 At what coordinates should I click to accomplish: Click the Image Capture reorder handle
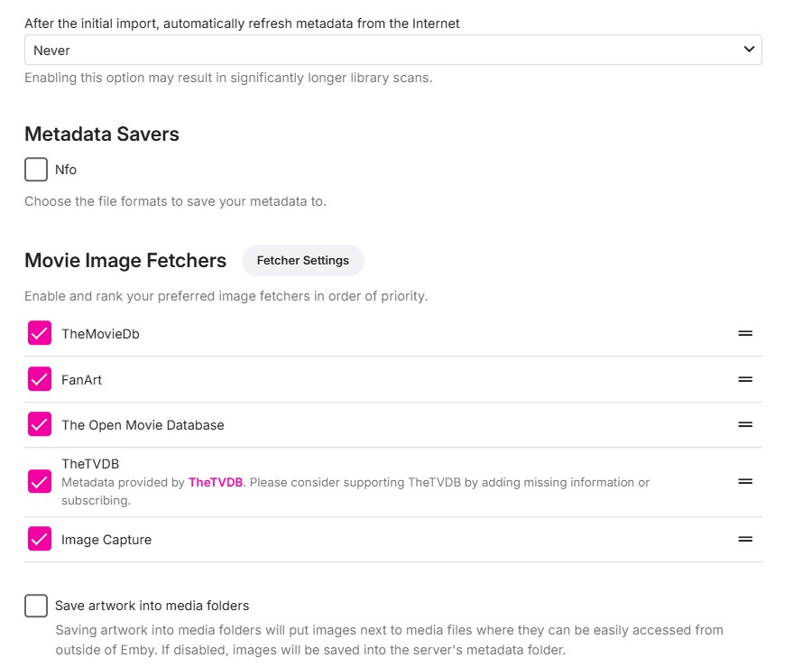[745, 540]
